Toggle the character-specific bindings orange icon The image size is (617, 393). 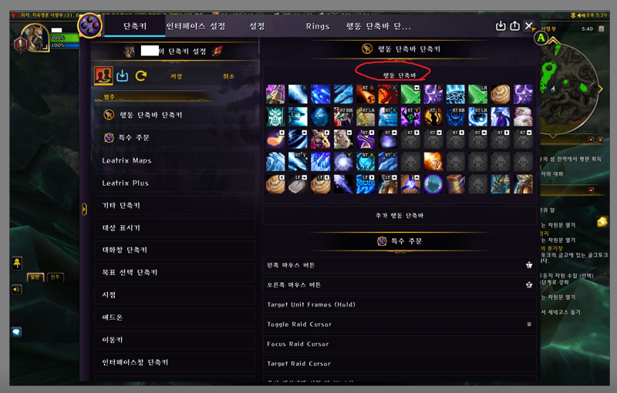pos(103,76)
